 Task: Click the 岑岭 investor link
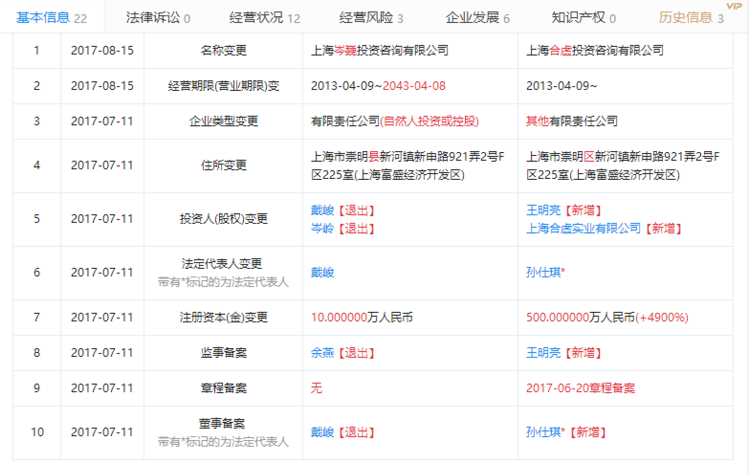322,228
